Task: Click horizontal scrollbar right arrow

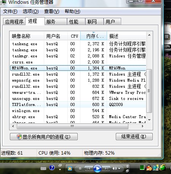Action: [143, 126]
